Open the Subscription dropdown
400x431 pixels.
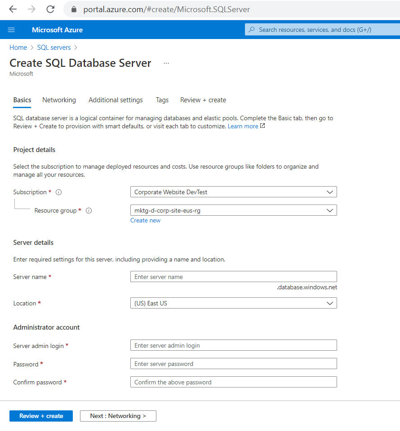coord(233,192)
